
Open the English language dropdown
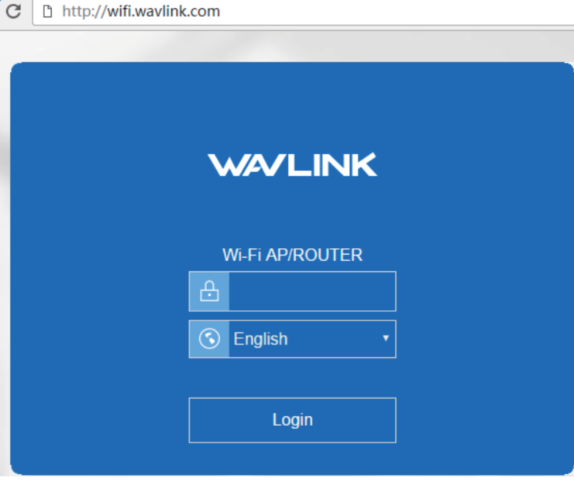click(x=312, y=339)
